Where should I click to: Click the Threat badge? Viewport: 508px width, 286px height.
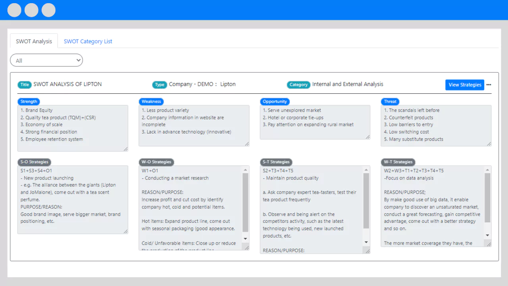[390, 102]
